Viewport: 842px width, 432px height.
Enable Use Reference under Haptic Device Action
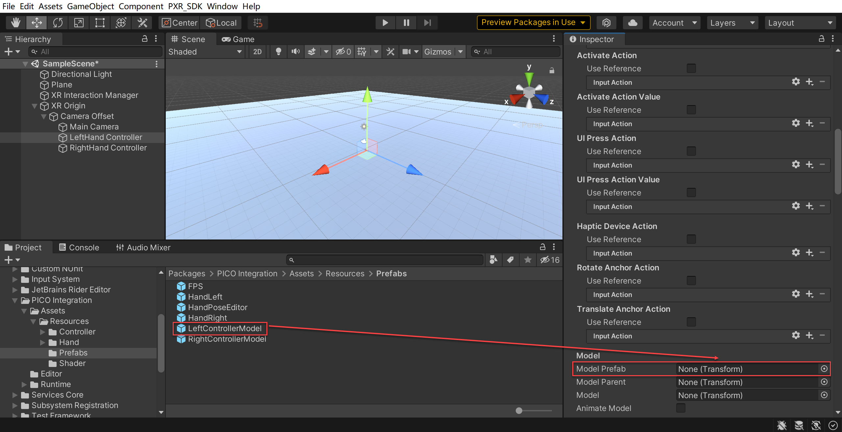point(691,239)
